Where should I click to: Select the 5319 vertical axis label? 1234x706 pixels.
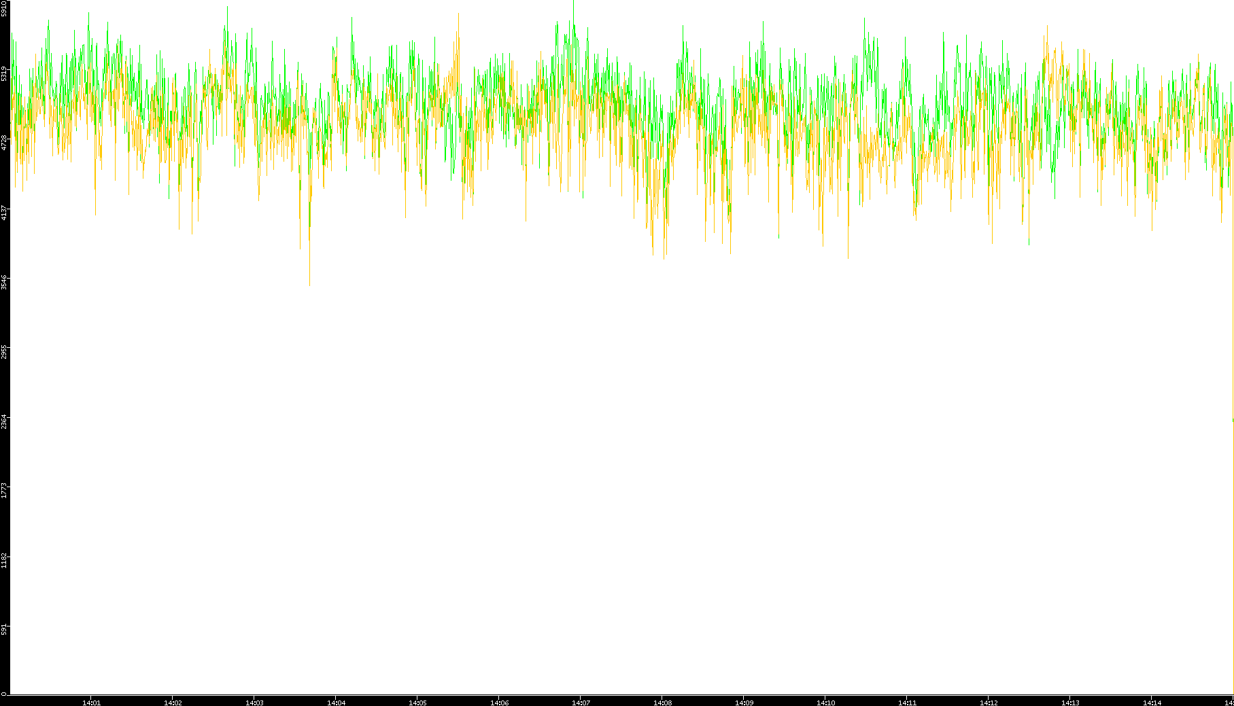coord(4,73)
